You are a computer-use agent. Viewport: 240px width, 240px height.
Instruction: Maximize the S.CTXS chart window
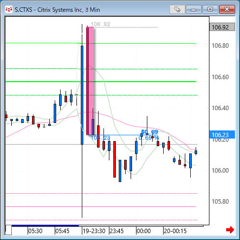tap(210, 9)
